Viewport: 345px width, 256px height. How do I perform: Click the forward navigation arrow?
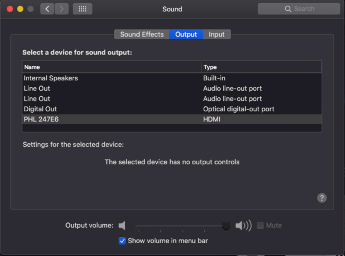click(61, 9)
